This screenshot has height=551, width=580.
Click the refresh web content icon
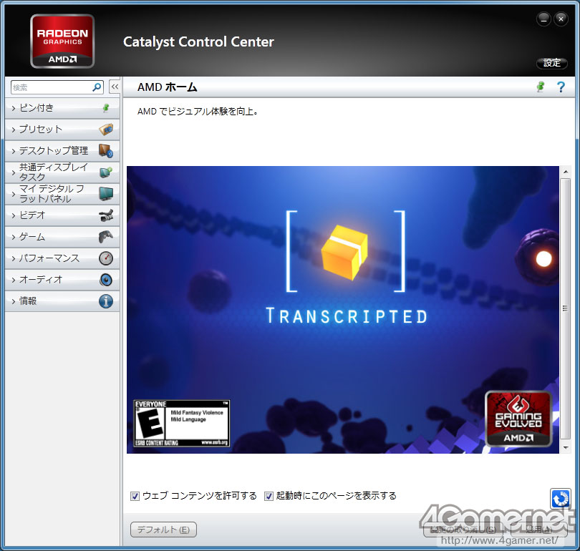(x=561, y=499)
